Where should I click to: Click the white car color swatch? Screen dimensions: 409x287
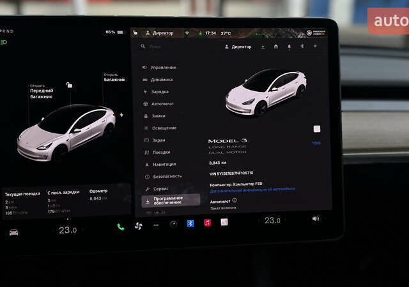coord(316,129)
